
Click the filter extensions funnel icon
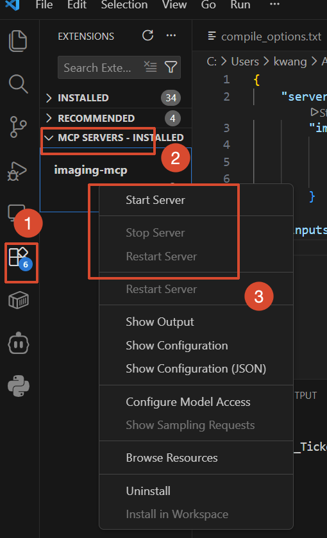click(171, 67)
